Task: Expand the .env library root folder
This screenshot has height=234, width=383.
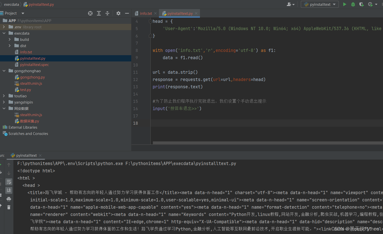Action: [x=4, y=27]
